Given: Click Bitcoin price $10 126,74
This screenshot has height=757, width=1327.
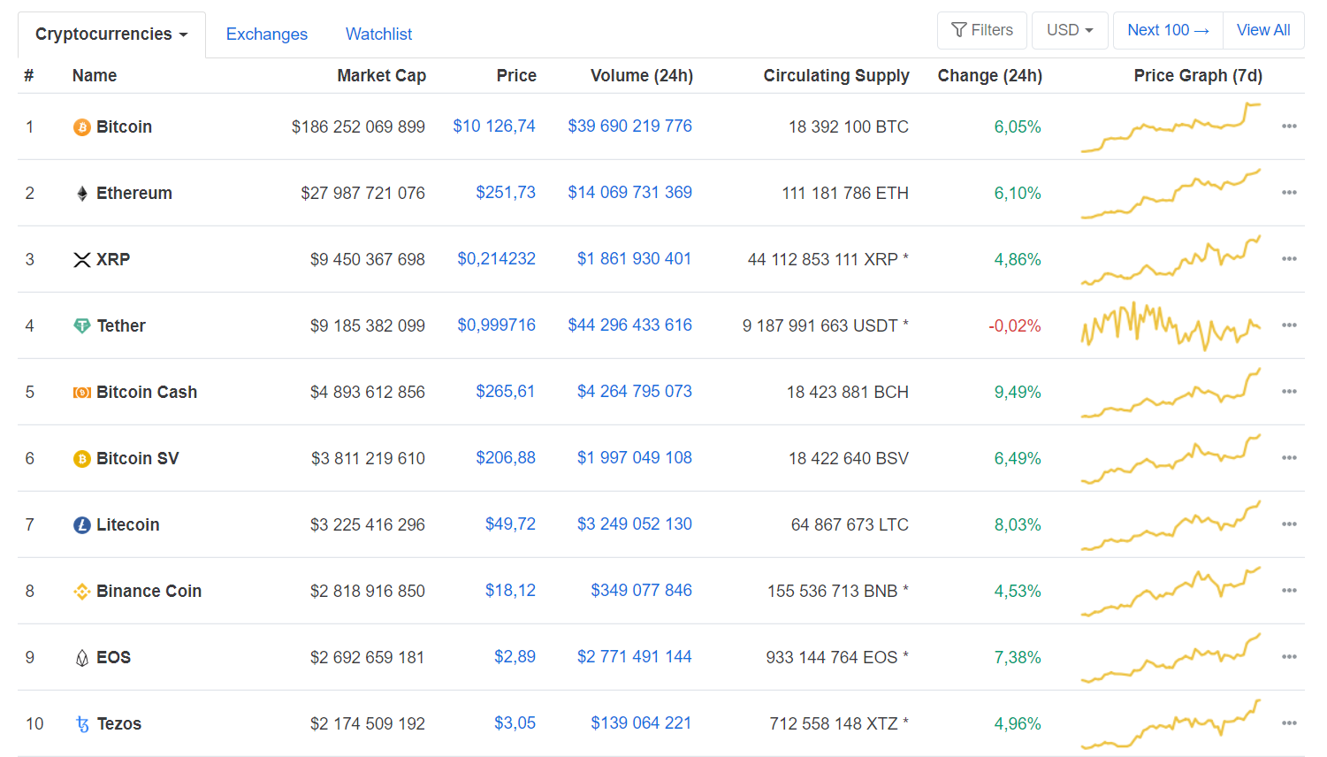Looking at the screenshot, I should [x=494, y=126].
